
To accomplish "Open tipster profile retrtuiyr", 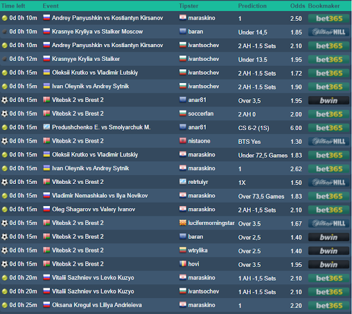I will 198,182.
